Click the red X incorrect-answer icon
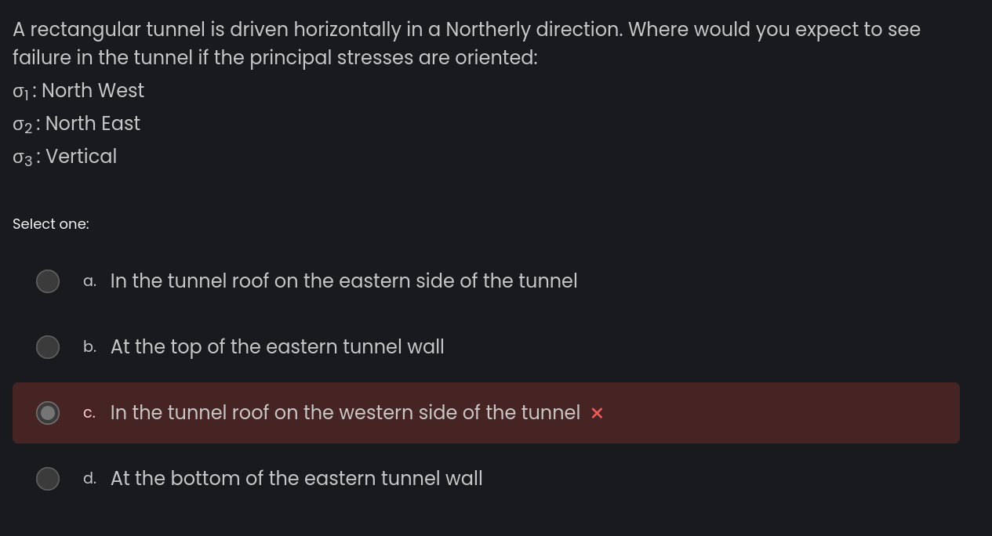The image size is (992, 536). 597,413
